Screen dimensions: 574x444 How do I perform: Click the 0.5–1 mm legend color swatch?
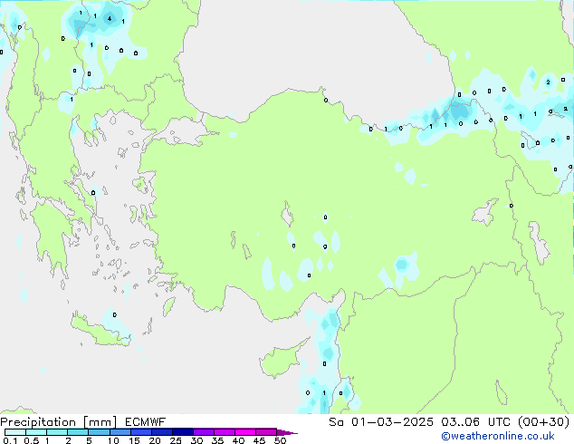36,432
